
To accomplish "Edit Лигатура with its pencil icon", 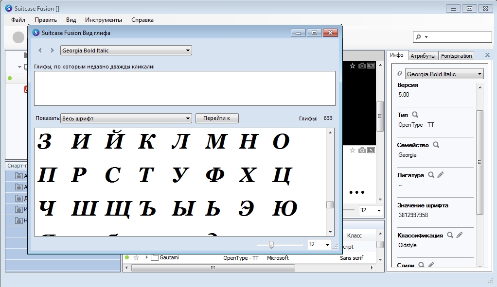I will point(441,175).
